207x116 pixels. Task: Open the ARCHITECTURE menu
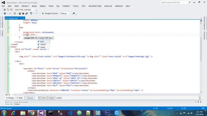95,6
